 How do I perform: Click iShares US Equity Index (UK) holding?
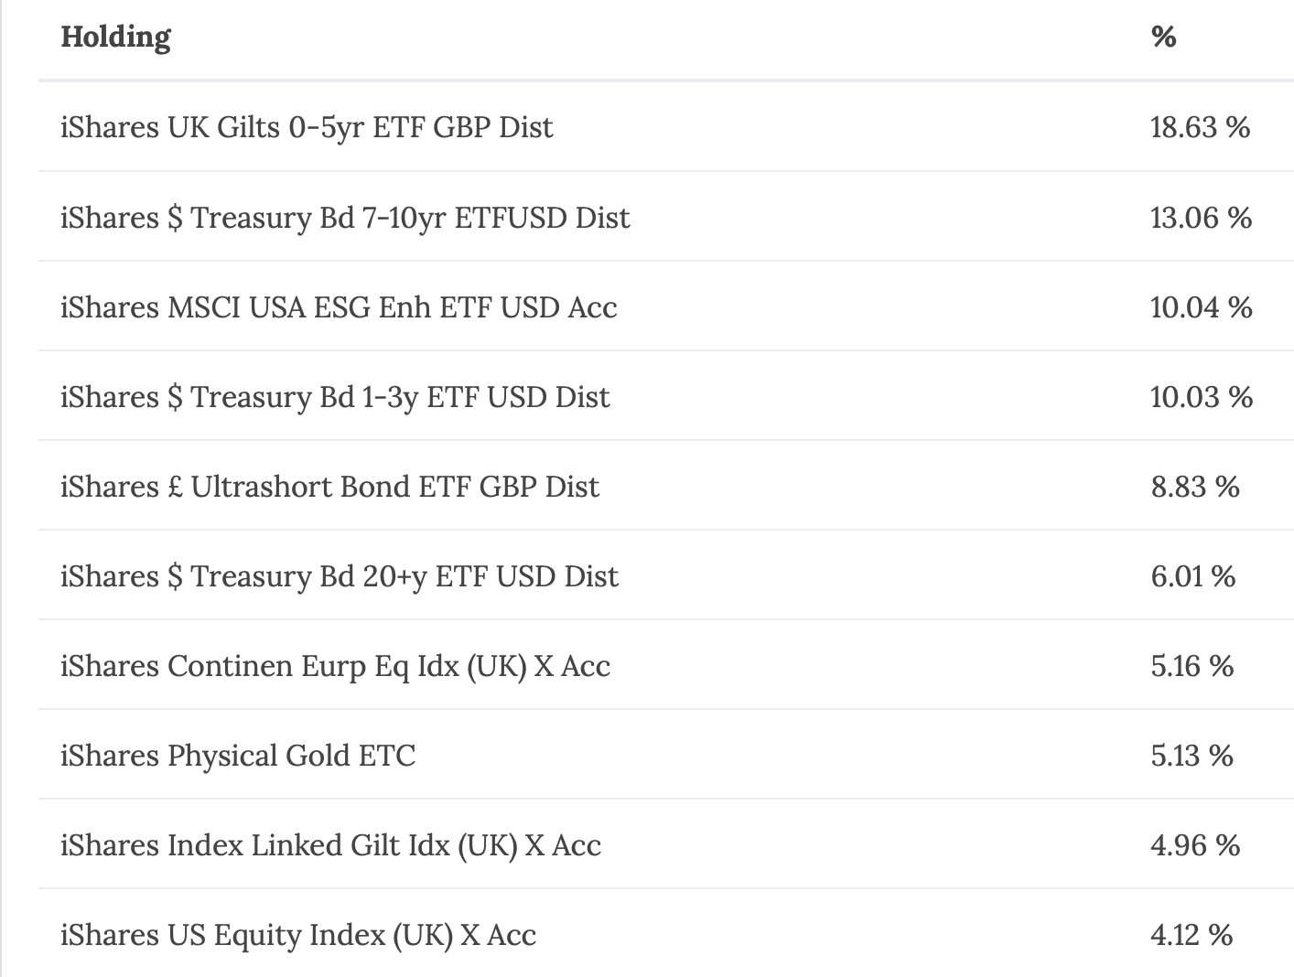(298, 935)
